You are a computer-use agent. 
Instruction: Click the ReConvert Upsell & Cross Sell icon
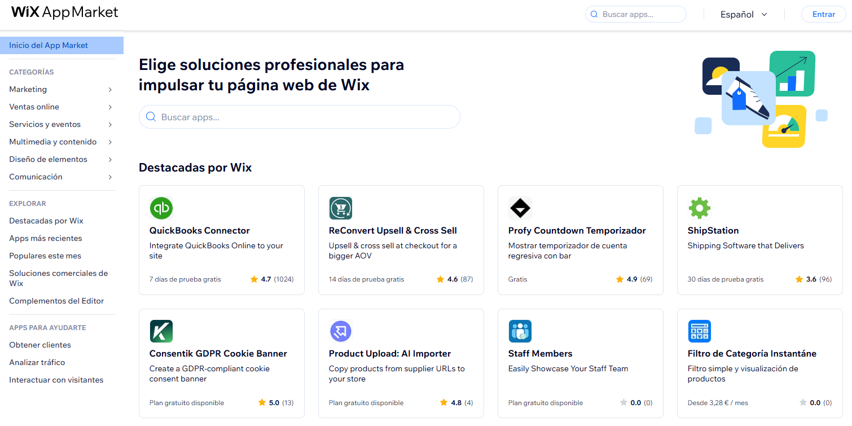click(x=341, y=208)
